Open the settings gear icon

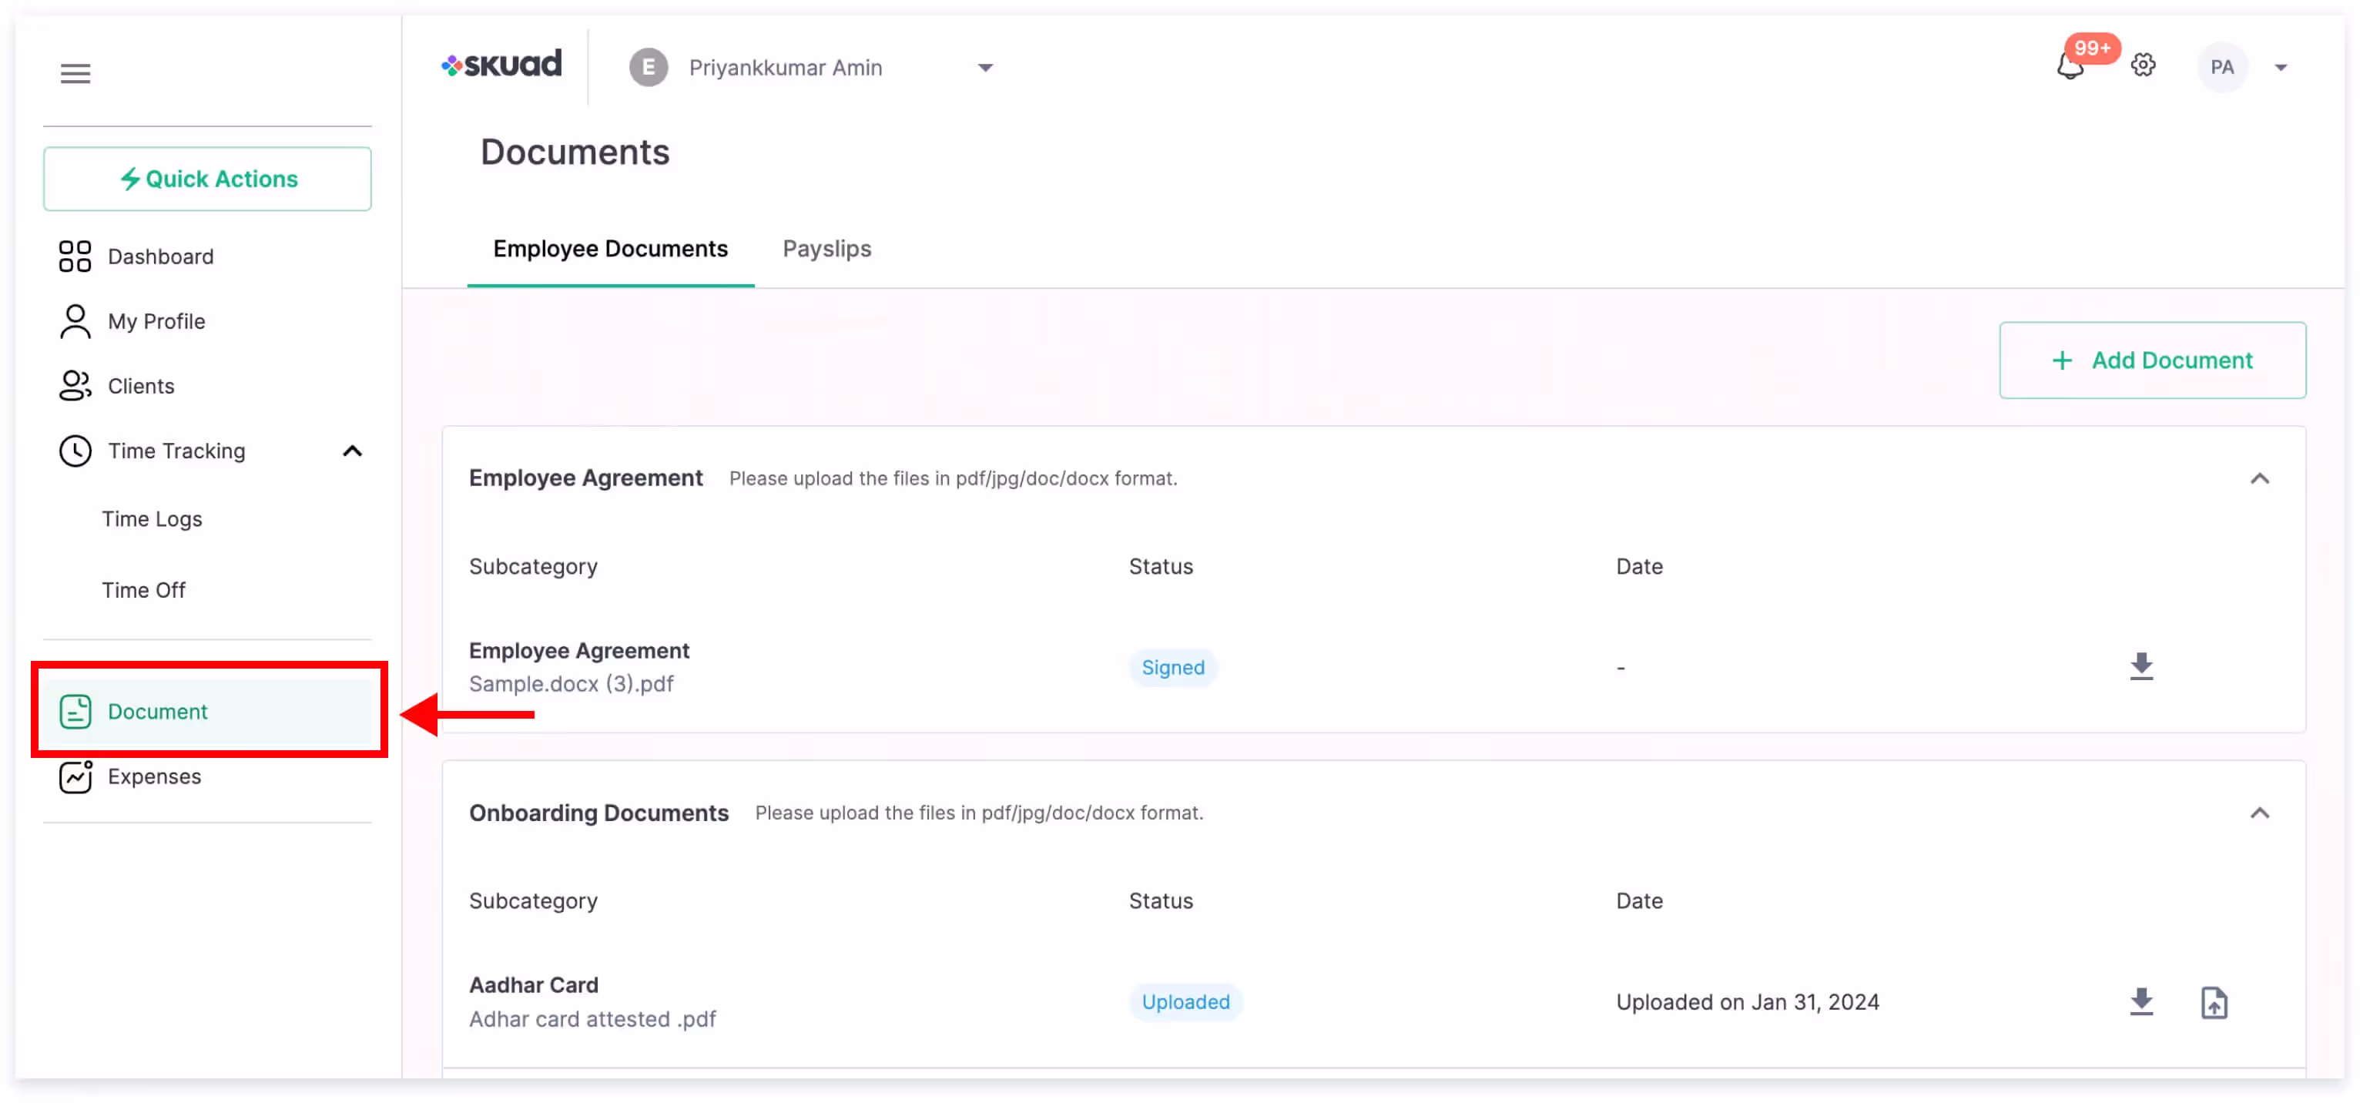click(2143, 66)
